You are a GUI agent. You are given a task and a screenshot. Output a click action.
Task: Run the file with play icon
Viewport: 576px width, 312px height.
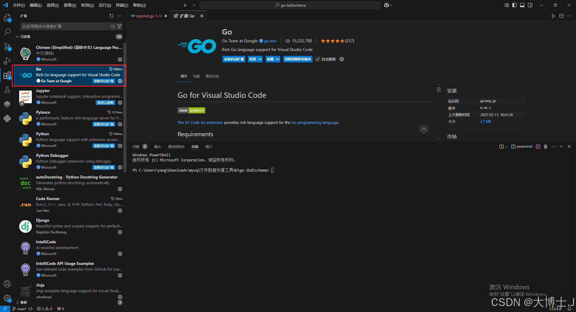[553, 16]
